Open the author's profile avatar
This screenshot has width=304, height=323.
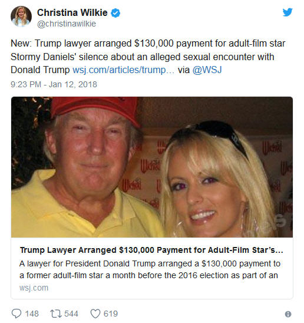21,17
